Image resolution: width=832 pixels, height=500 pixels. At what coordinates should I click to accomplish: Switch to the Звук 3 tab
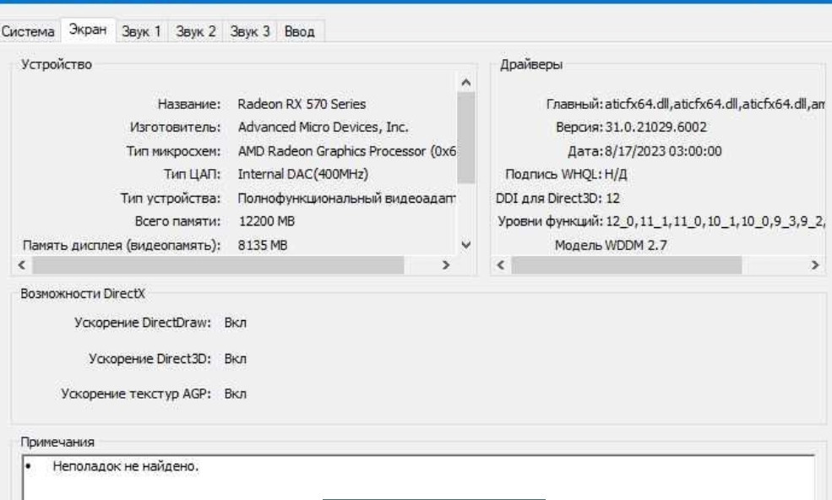[x=248, y=32]
